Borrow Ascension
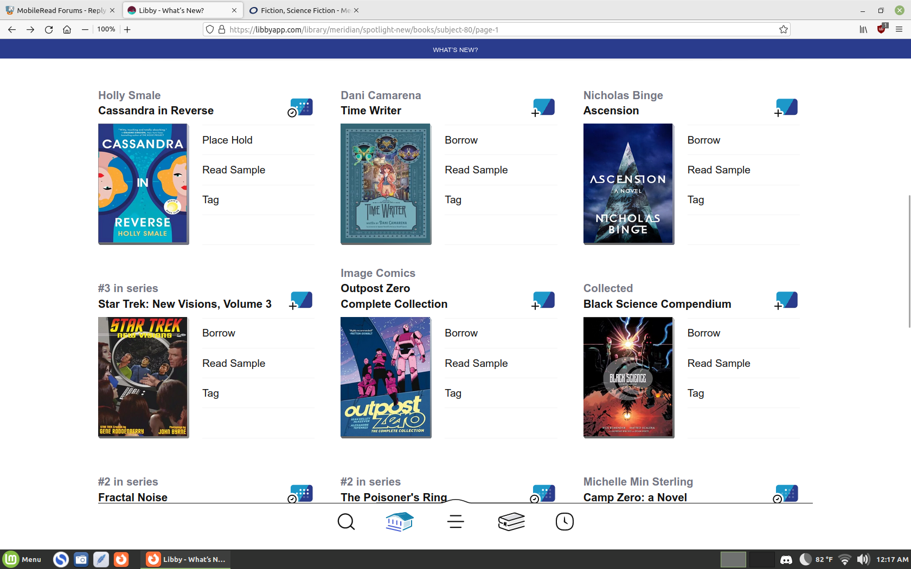Screen dimensions: 911x569 (x=743, y=140)
